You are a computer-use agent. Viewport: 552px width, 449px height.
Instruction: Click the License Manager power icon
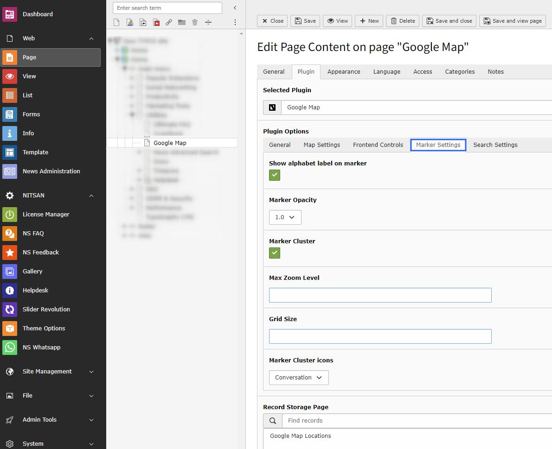[x=9, y=215]
